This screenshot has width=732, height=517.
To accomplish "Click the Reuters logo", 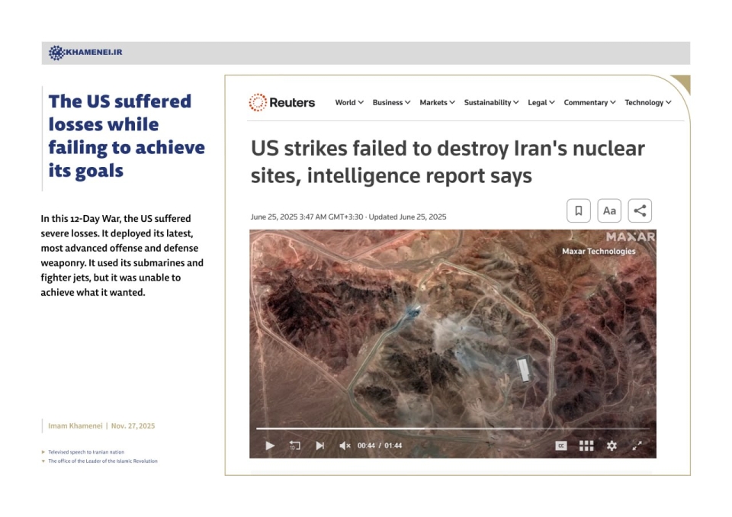I will (x=282, y=102).
